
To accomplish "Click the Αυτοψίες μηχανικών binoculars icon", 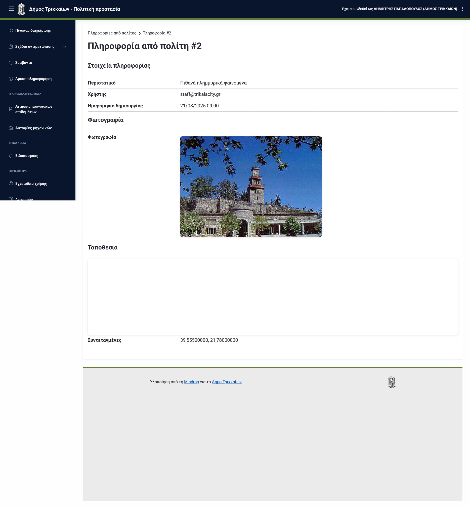I will point(11,128).
